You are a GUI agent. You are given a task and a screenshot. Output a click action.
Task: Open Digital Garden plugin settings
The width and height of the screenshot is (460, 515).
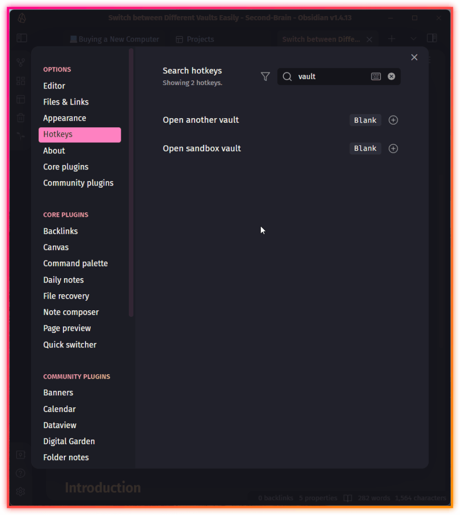pyautogui.click(x=69, y=442)
